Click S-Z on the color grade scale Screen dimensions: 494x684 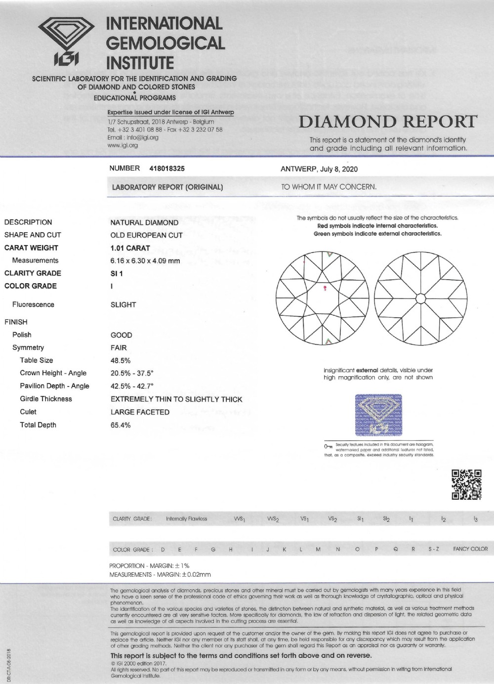click(x=434, y=550)
